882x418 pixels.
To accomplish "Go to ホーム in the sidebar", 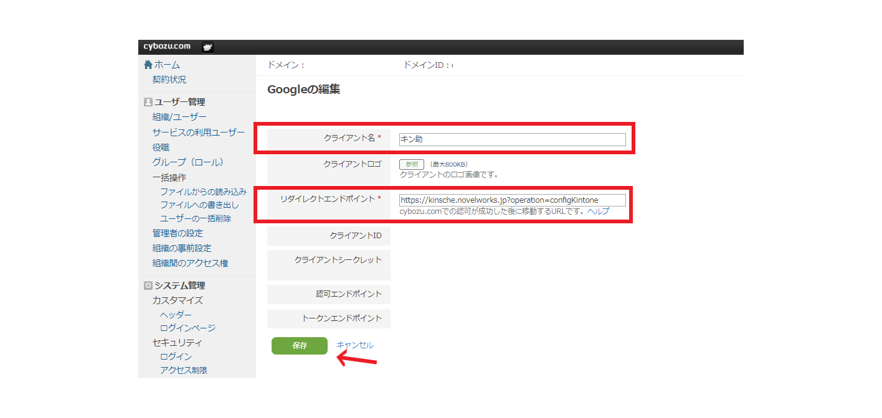I will click(167, 65).
